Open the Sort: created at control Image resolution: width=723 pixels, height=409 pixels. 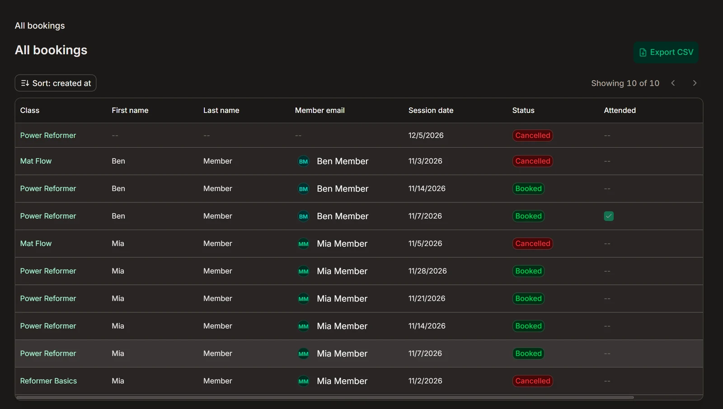56,83
